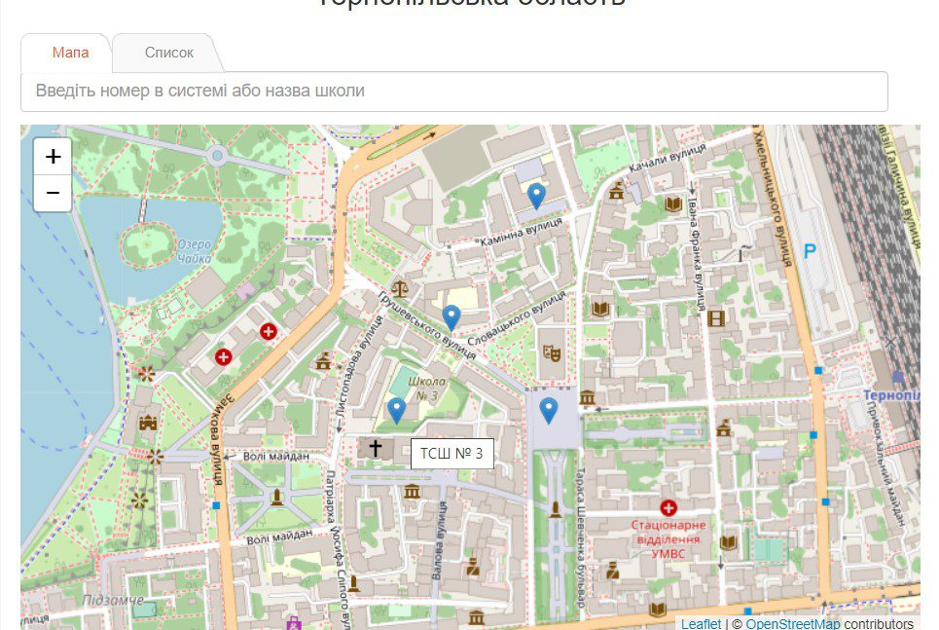Focus the school number or name search field
The height and width of the screenshot is (630, 939).
tap(453, 92)
